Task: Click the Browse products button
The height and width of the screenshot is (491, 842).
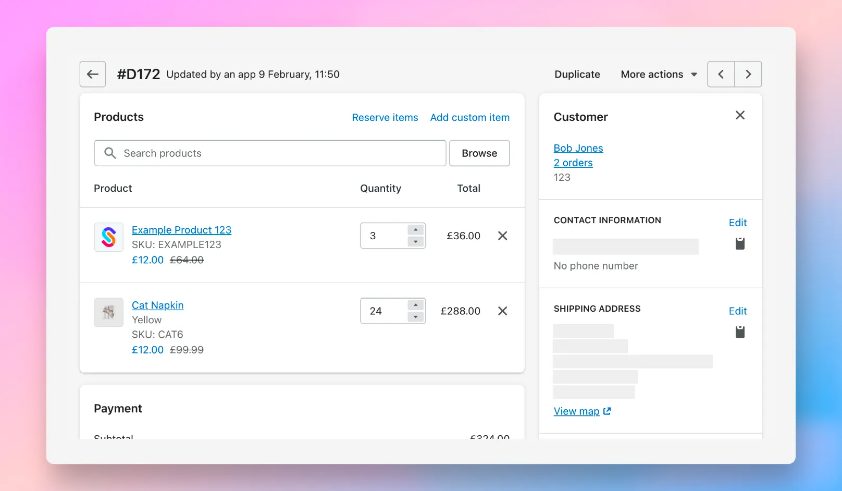Action: click(479, 153)
